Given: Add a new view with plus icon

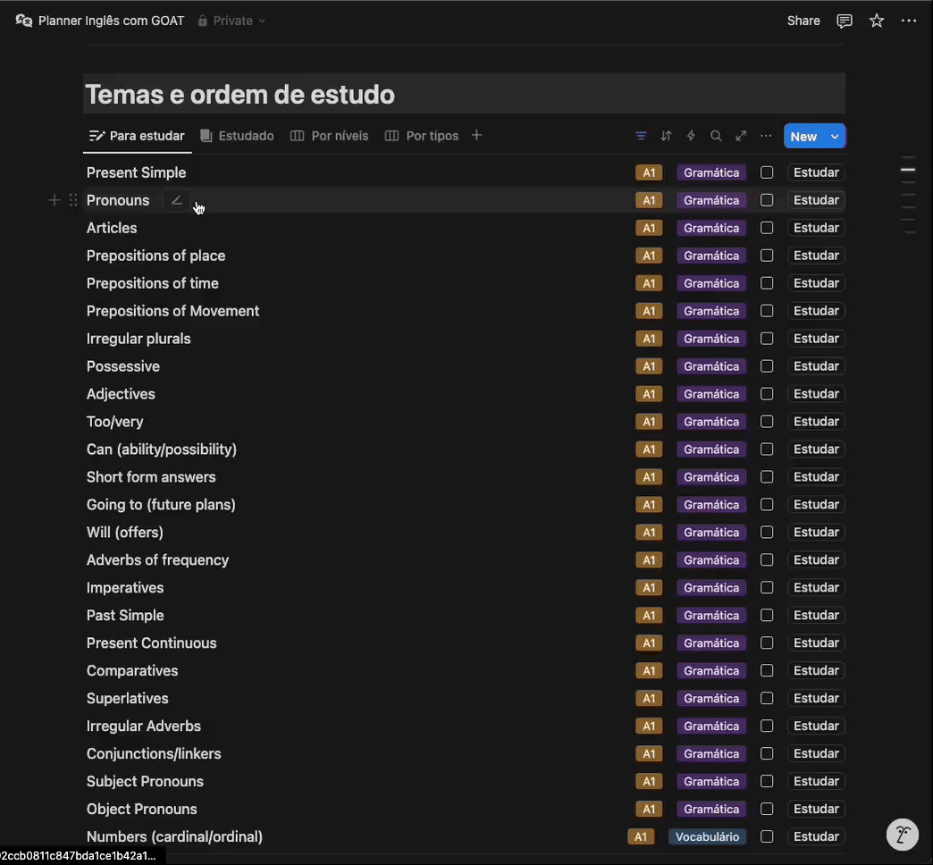Looking at the screenshot, I should 476,135.
